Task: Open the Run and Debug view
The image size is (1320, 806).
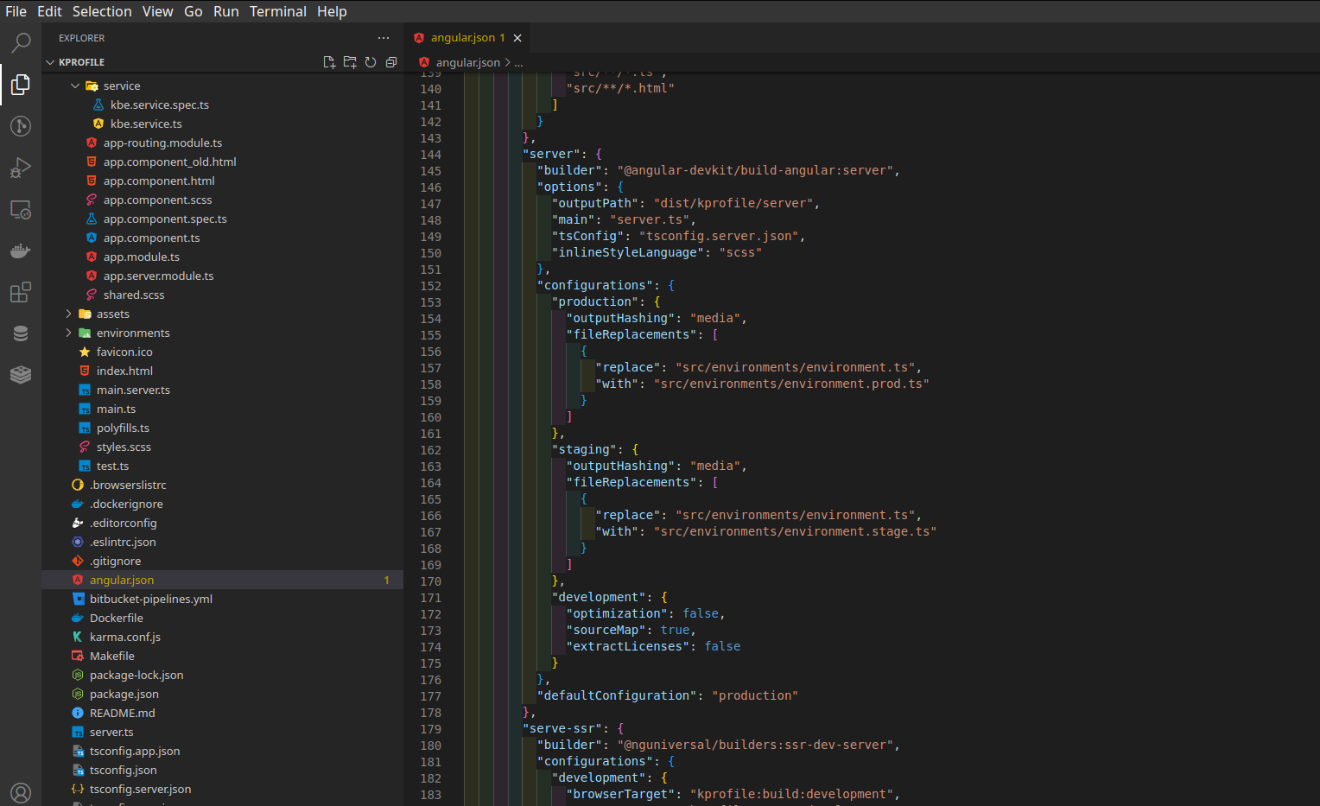Action: 21,168
